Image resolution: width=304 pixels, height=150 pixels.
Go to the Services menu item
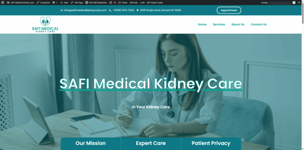pyautogui.click(x=219, y=24)
